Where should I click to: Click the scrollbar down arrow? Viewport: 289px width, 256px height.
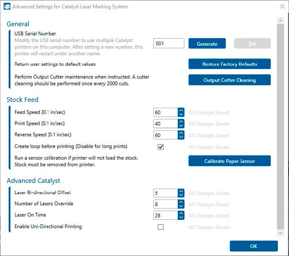[280, 233]
